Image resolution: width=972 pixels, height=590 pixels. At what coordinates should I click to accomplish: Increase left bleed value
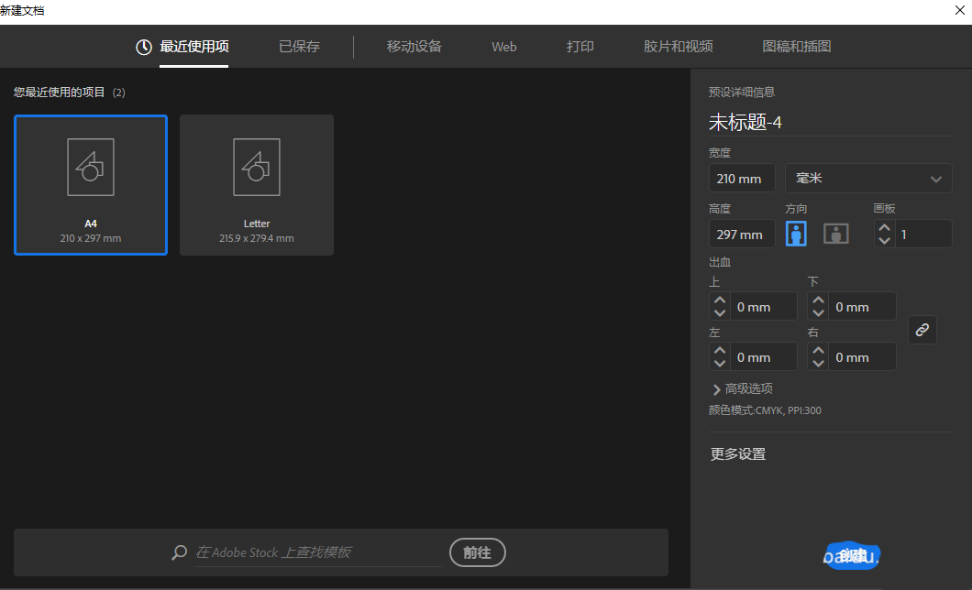click(720, 350)
